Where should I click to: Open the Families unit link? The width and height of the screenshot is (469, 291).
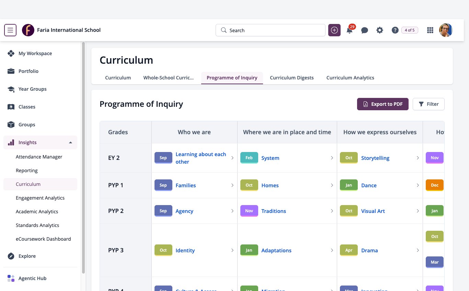[x=186, y=185]
